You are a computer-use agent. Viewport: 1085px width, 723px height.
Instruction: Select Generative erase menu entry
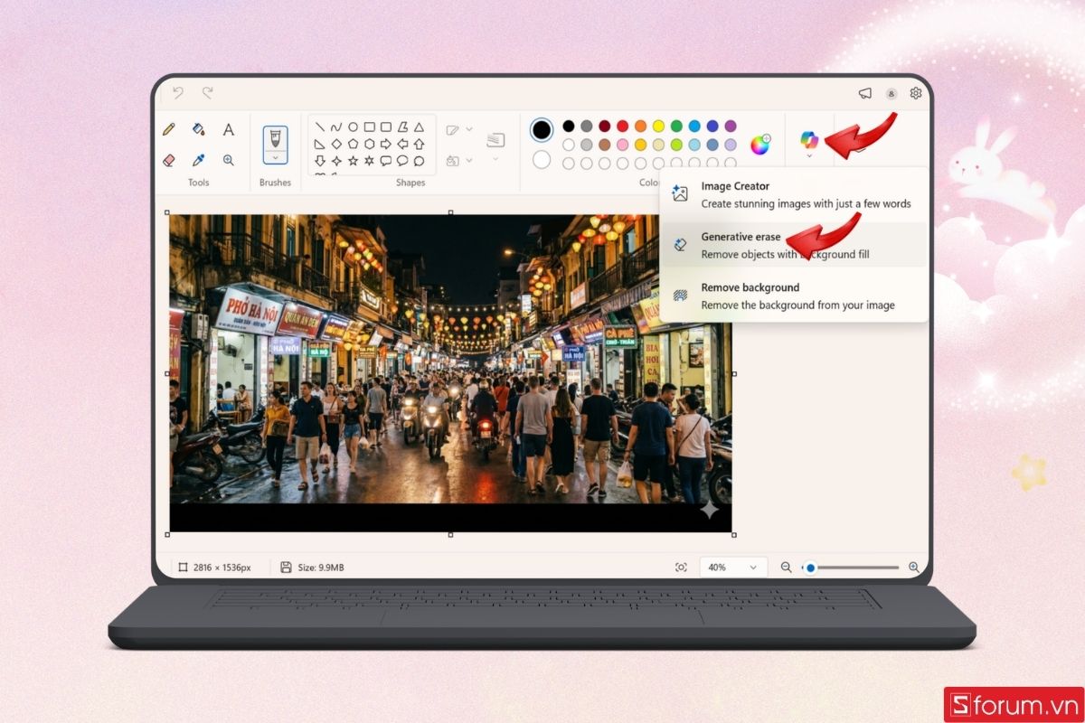(794, 245)
